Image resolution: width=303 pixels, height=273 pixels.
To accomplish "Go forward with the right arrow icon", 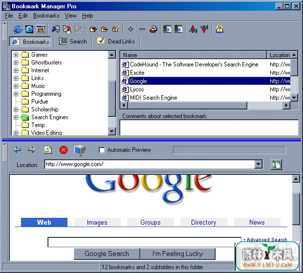I will tap(32, 150).
